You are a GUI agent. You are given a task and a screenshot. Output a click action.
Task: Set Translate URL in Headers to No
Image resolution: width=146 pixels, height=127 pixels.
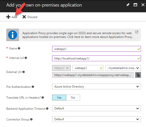[x=73, y=97]
